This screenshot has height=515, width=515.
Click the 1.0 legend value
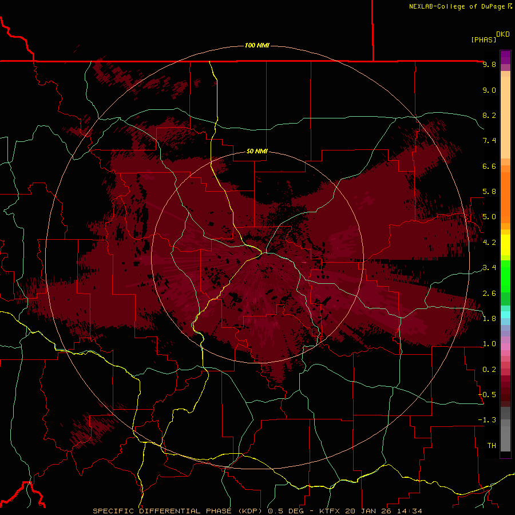(489, 344)
